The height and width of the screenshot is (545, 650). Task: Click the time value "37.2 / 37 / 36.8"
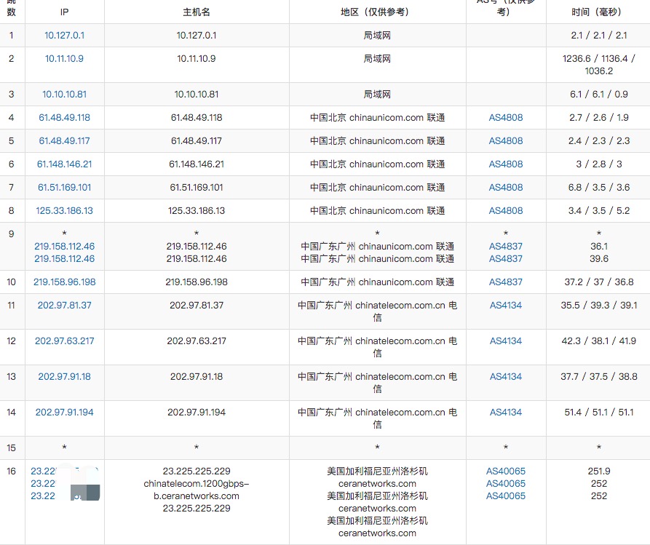(598, 282)
